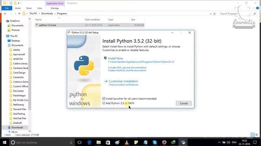Open the Explorer Help icon

click(x=257, y=8)
